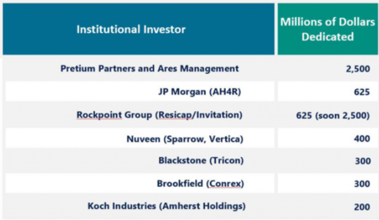The image size is (379, 220).
Task: Click the Institutional Investor column header
Action: (x=131, y=29)
